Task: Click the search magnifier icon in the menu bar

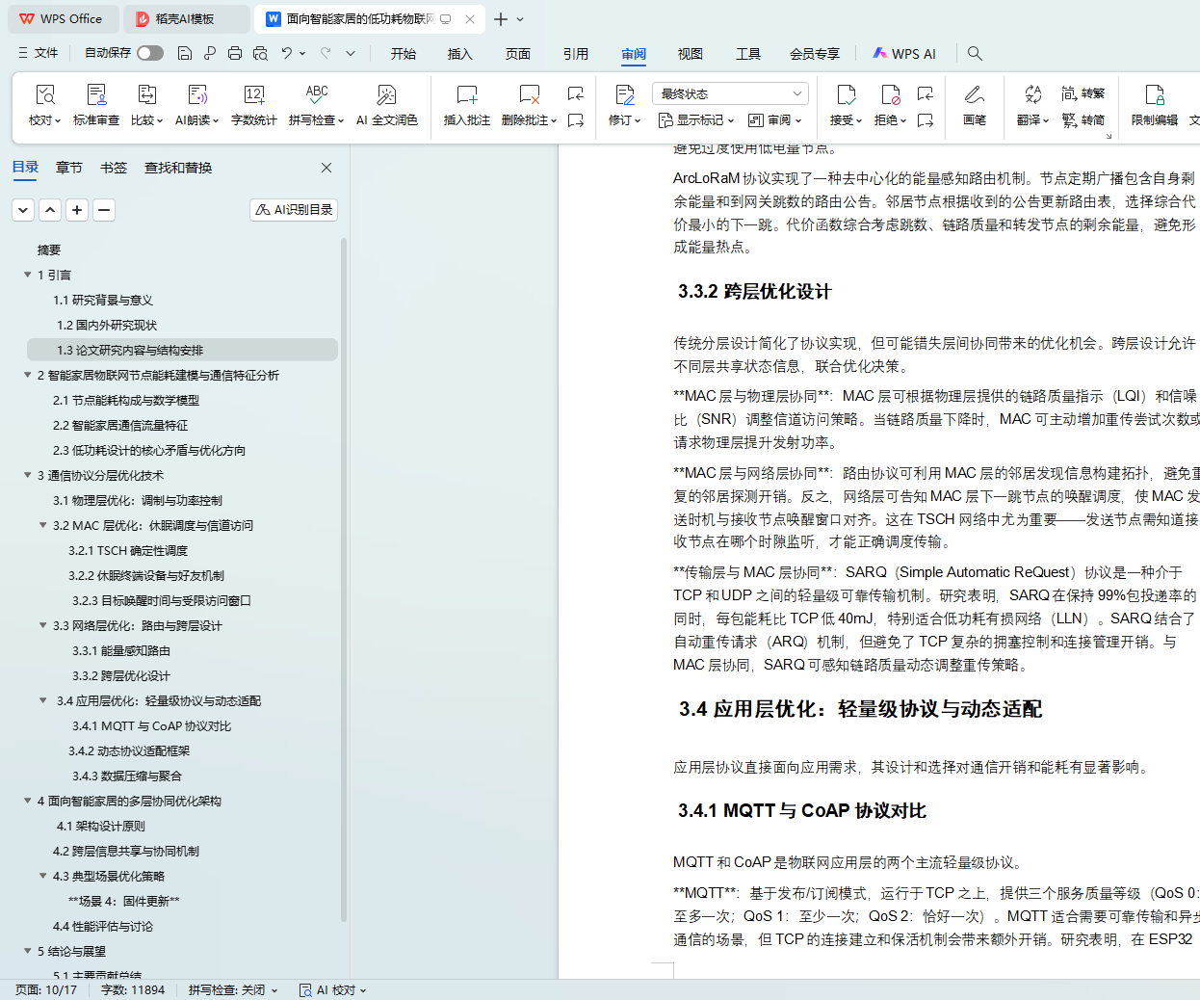Action: pos(975,53)
